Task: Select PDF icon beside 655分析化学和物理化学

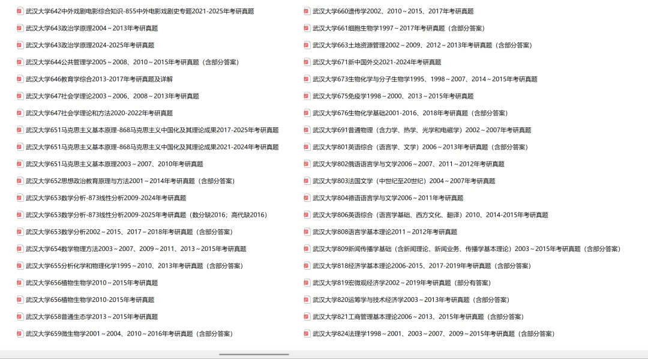Action: pos(20,265)
